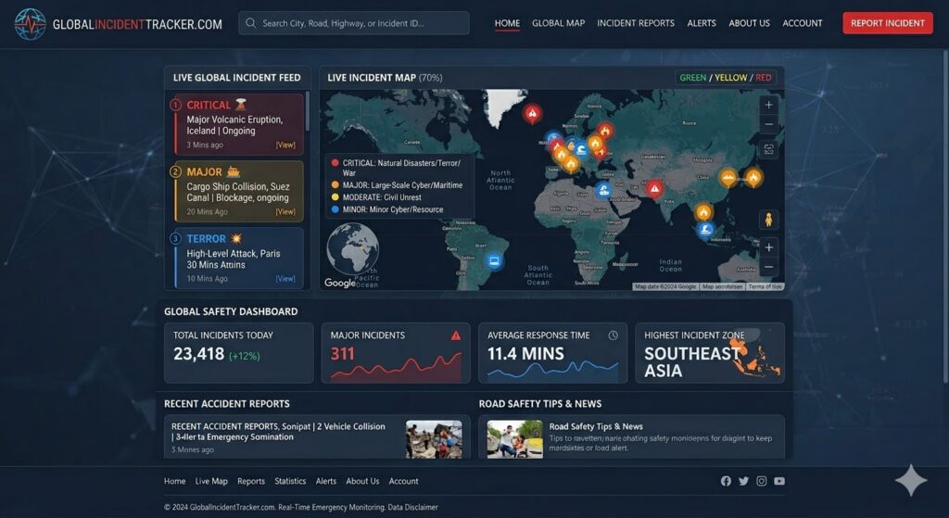Select the red warning-triangle marker over Pakistan
This screenshot has width=949, height=518.
click(x=654, y=189)
